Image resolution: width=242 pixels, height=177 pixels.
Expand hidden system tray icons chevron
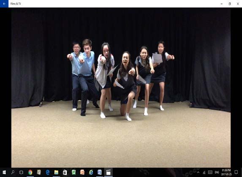(x=198, y=172)
